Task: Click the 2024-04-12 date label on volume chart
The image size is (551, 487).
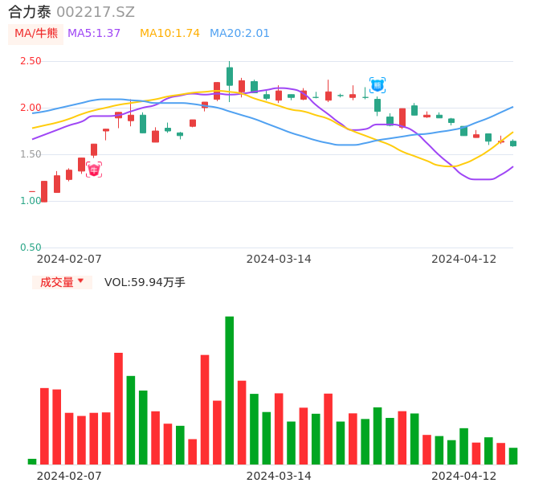Action: [x=463, y=476]
